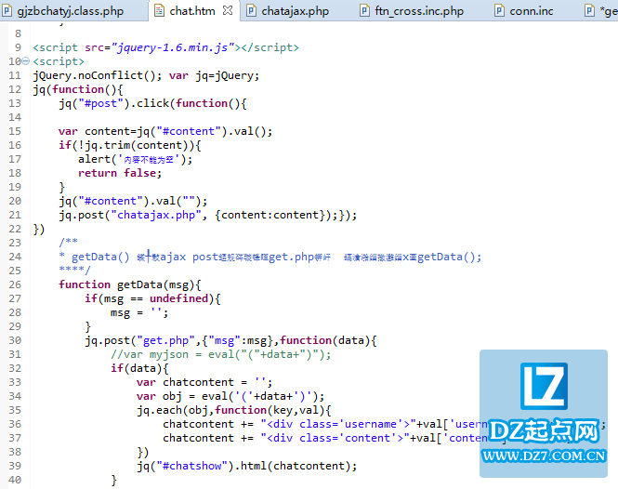
Task: Click "#chatshow" selector on line 39
Action: 191,466
